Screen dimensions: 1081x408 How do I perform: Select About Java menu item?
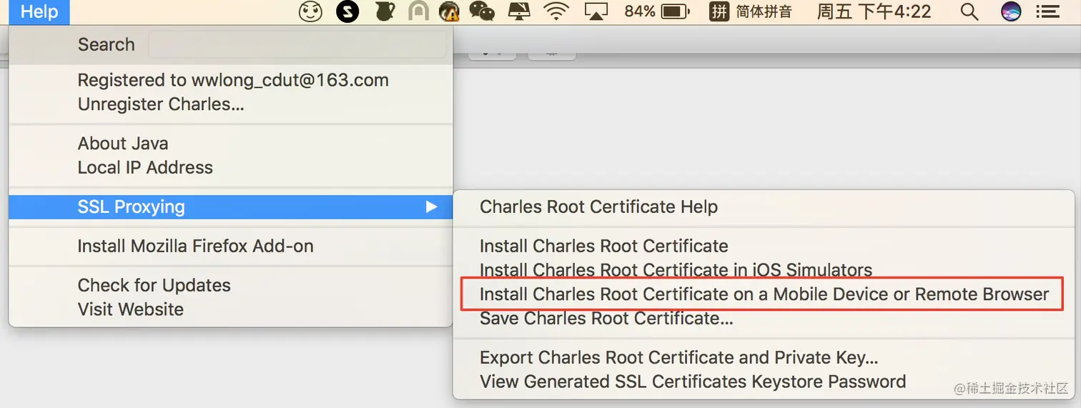[x=123, y=144]
